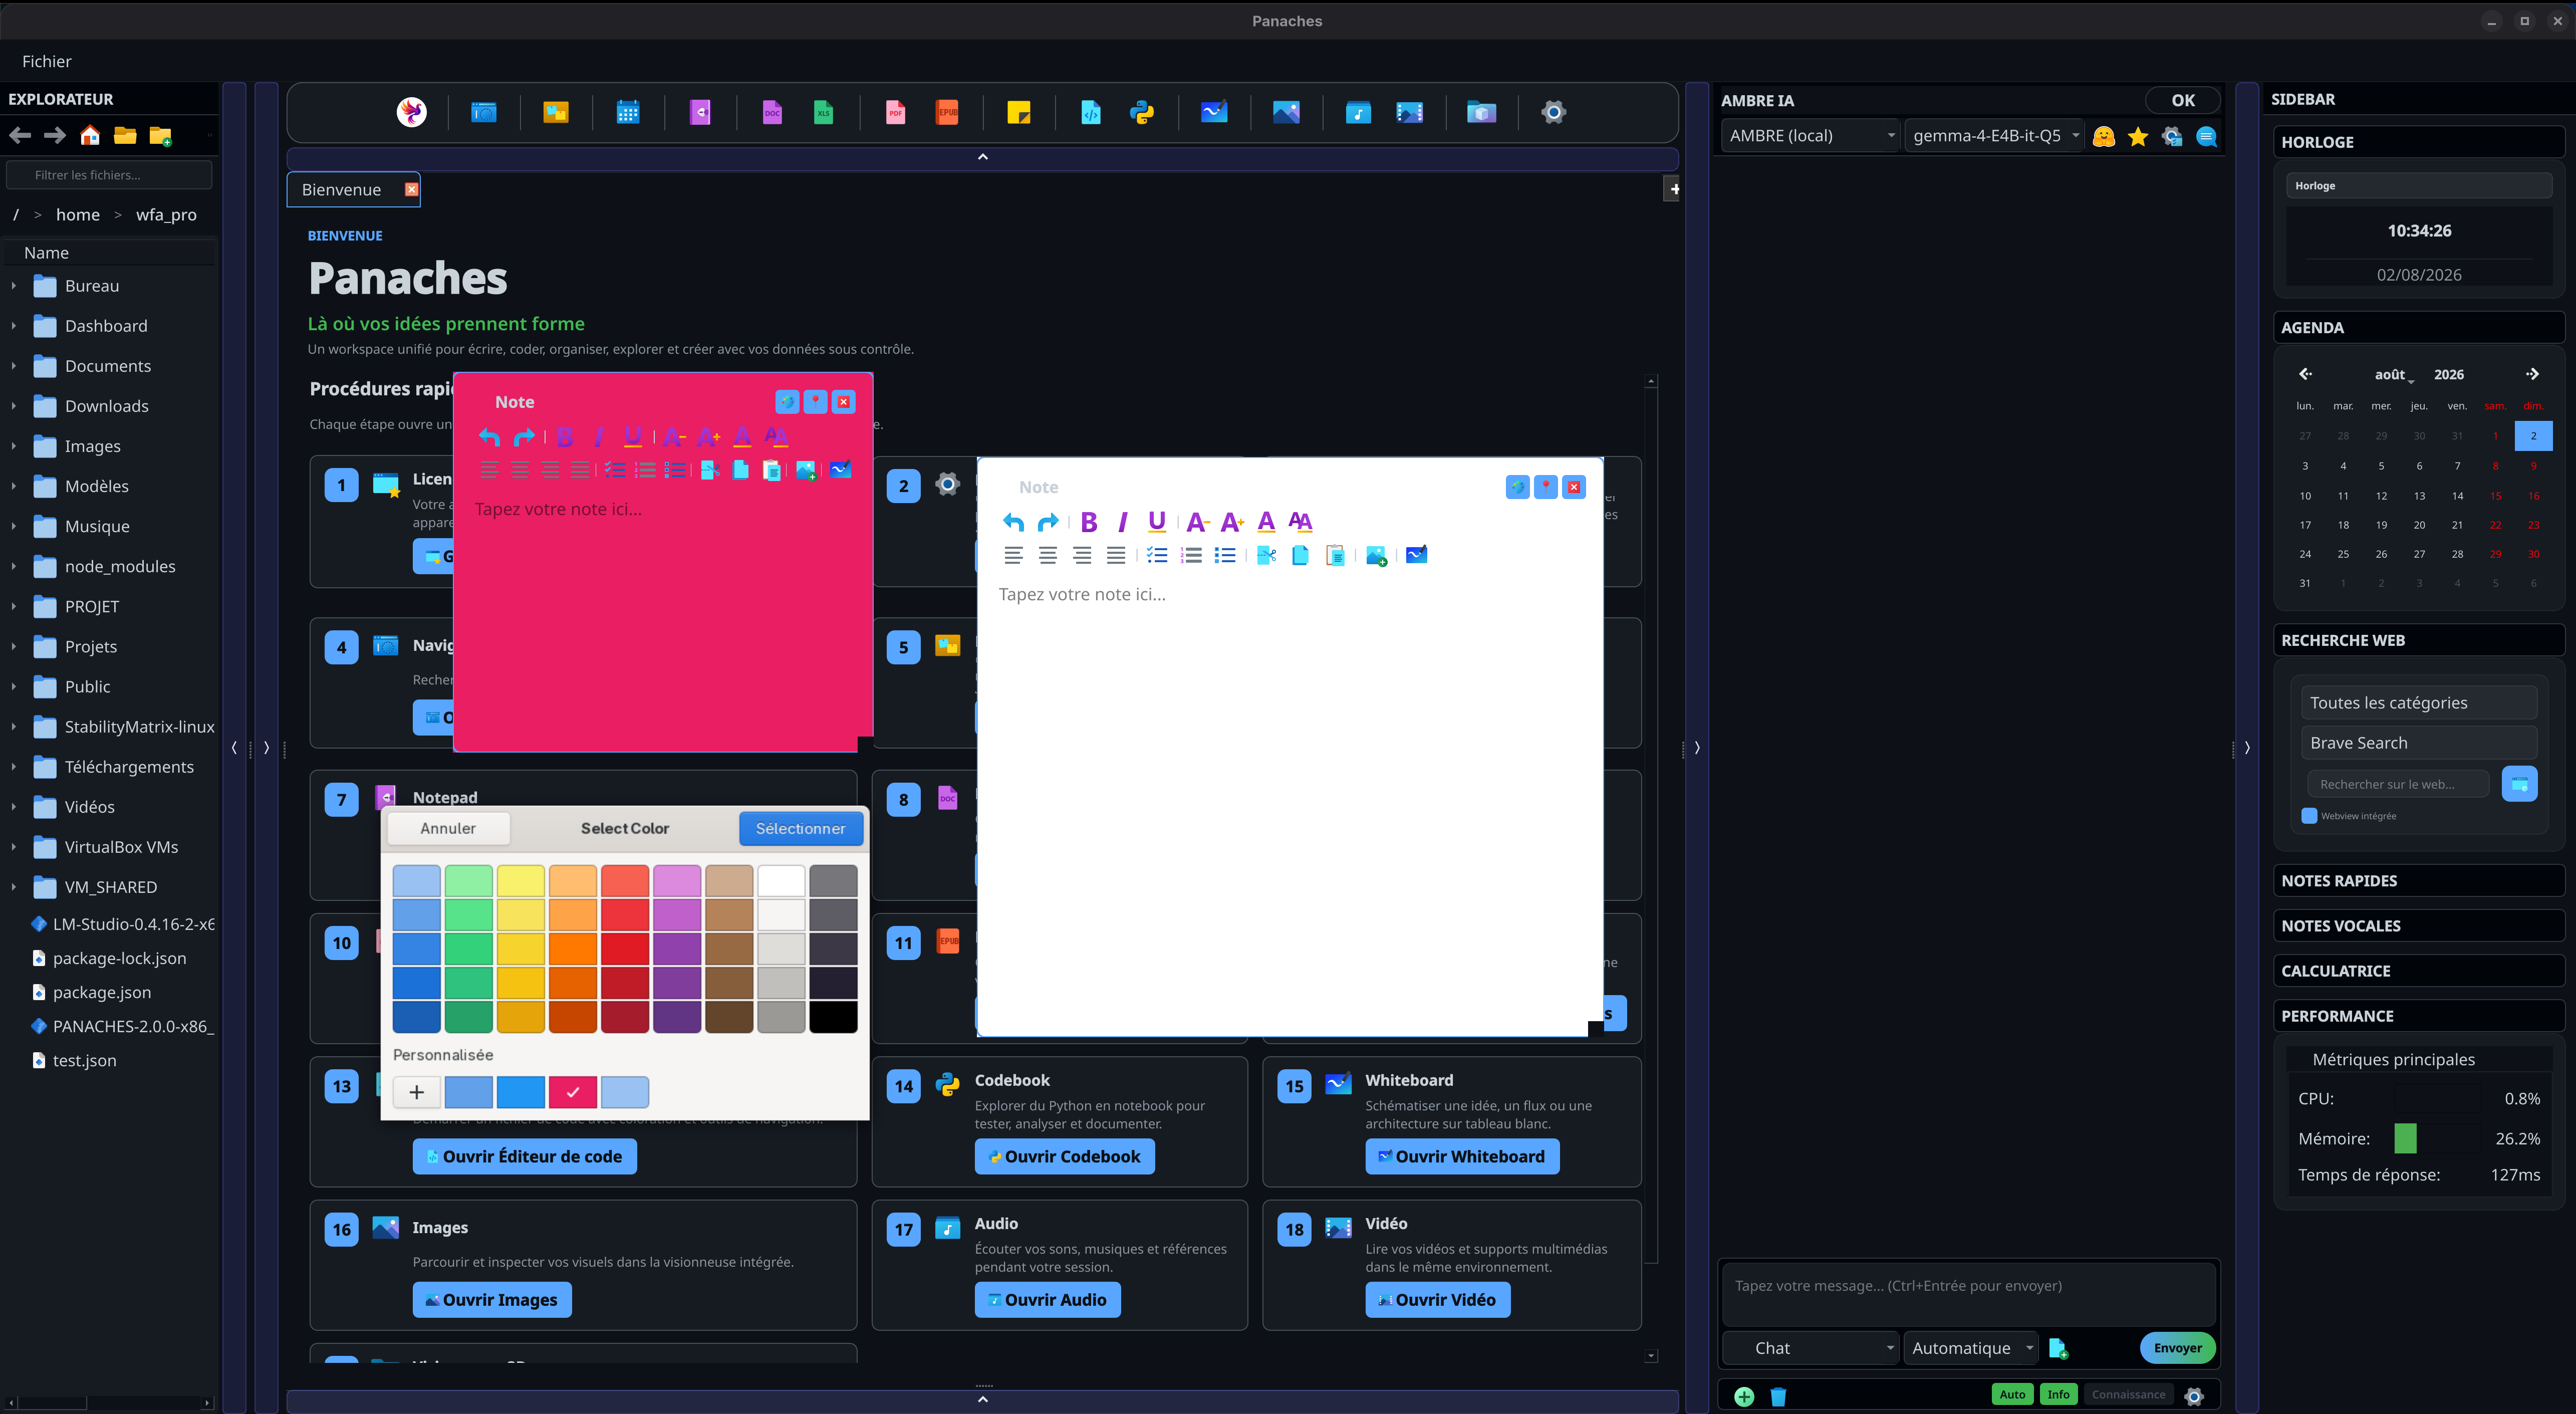This screenshot has height=1414, width=2576.
Task: Increase font size (A+) in the white note
Action: [1232, 522]
